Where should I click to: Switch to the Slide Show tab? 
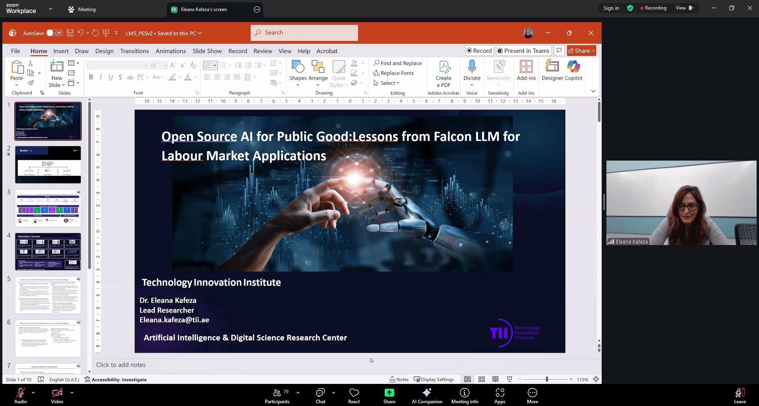pyautogui.click(x=207, y=51)
